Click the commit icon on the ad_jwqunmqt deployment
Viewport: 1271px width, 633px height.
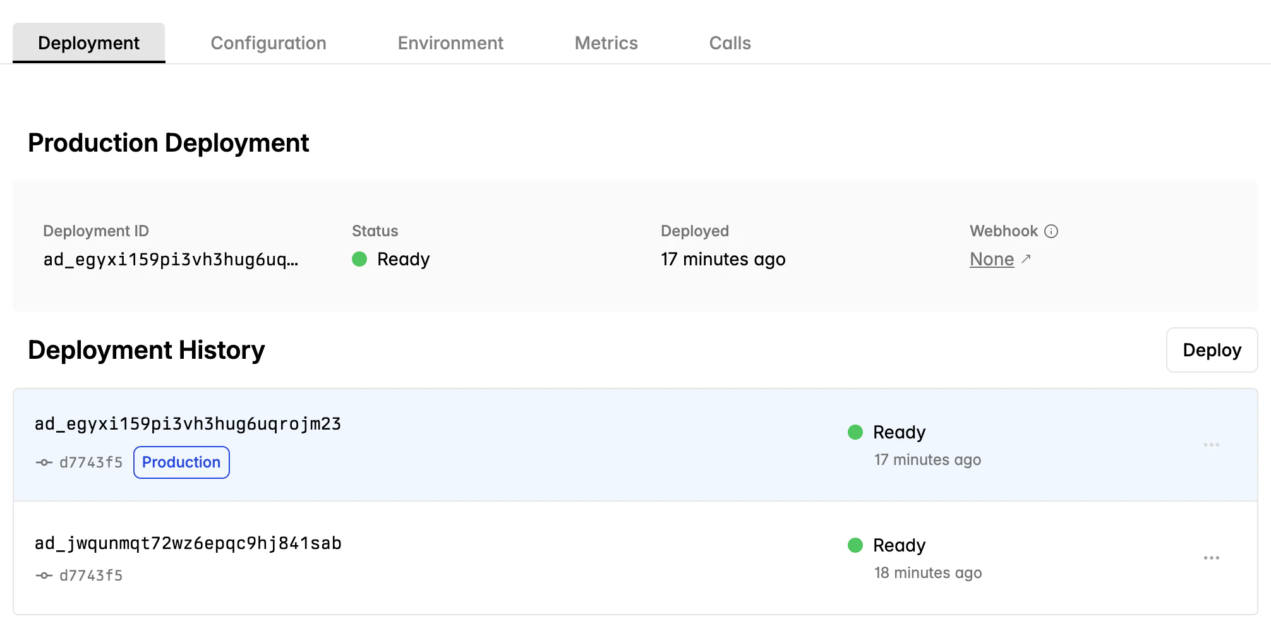click(x=43, y=575)
